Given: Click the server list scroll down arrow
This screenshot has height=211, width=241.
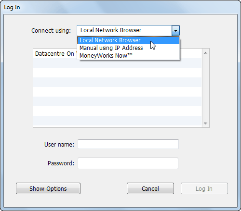Looking at the screenshot, I should click(x=205, y=123).
